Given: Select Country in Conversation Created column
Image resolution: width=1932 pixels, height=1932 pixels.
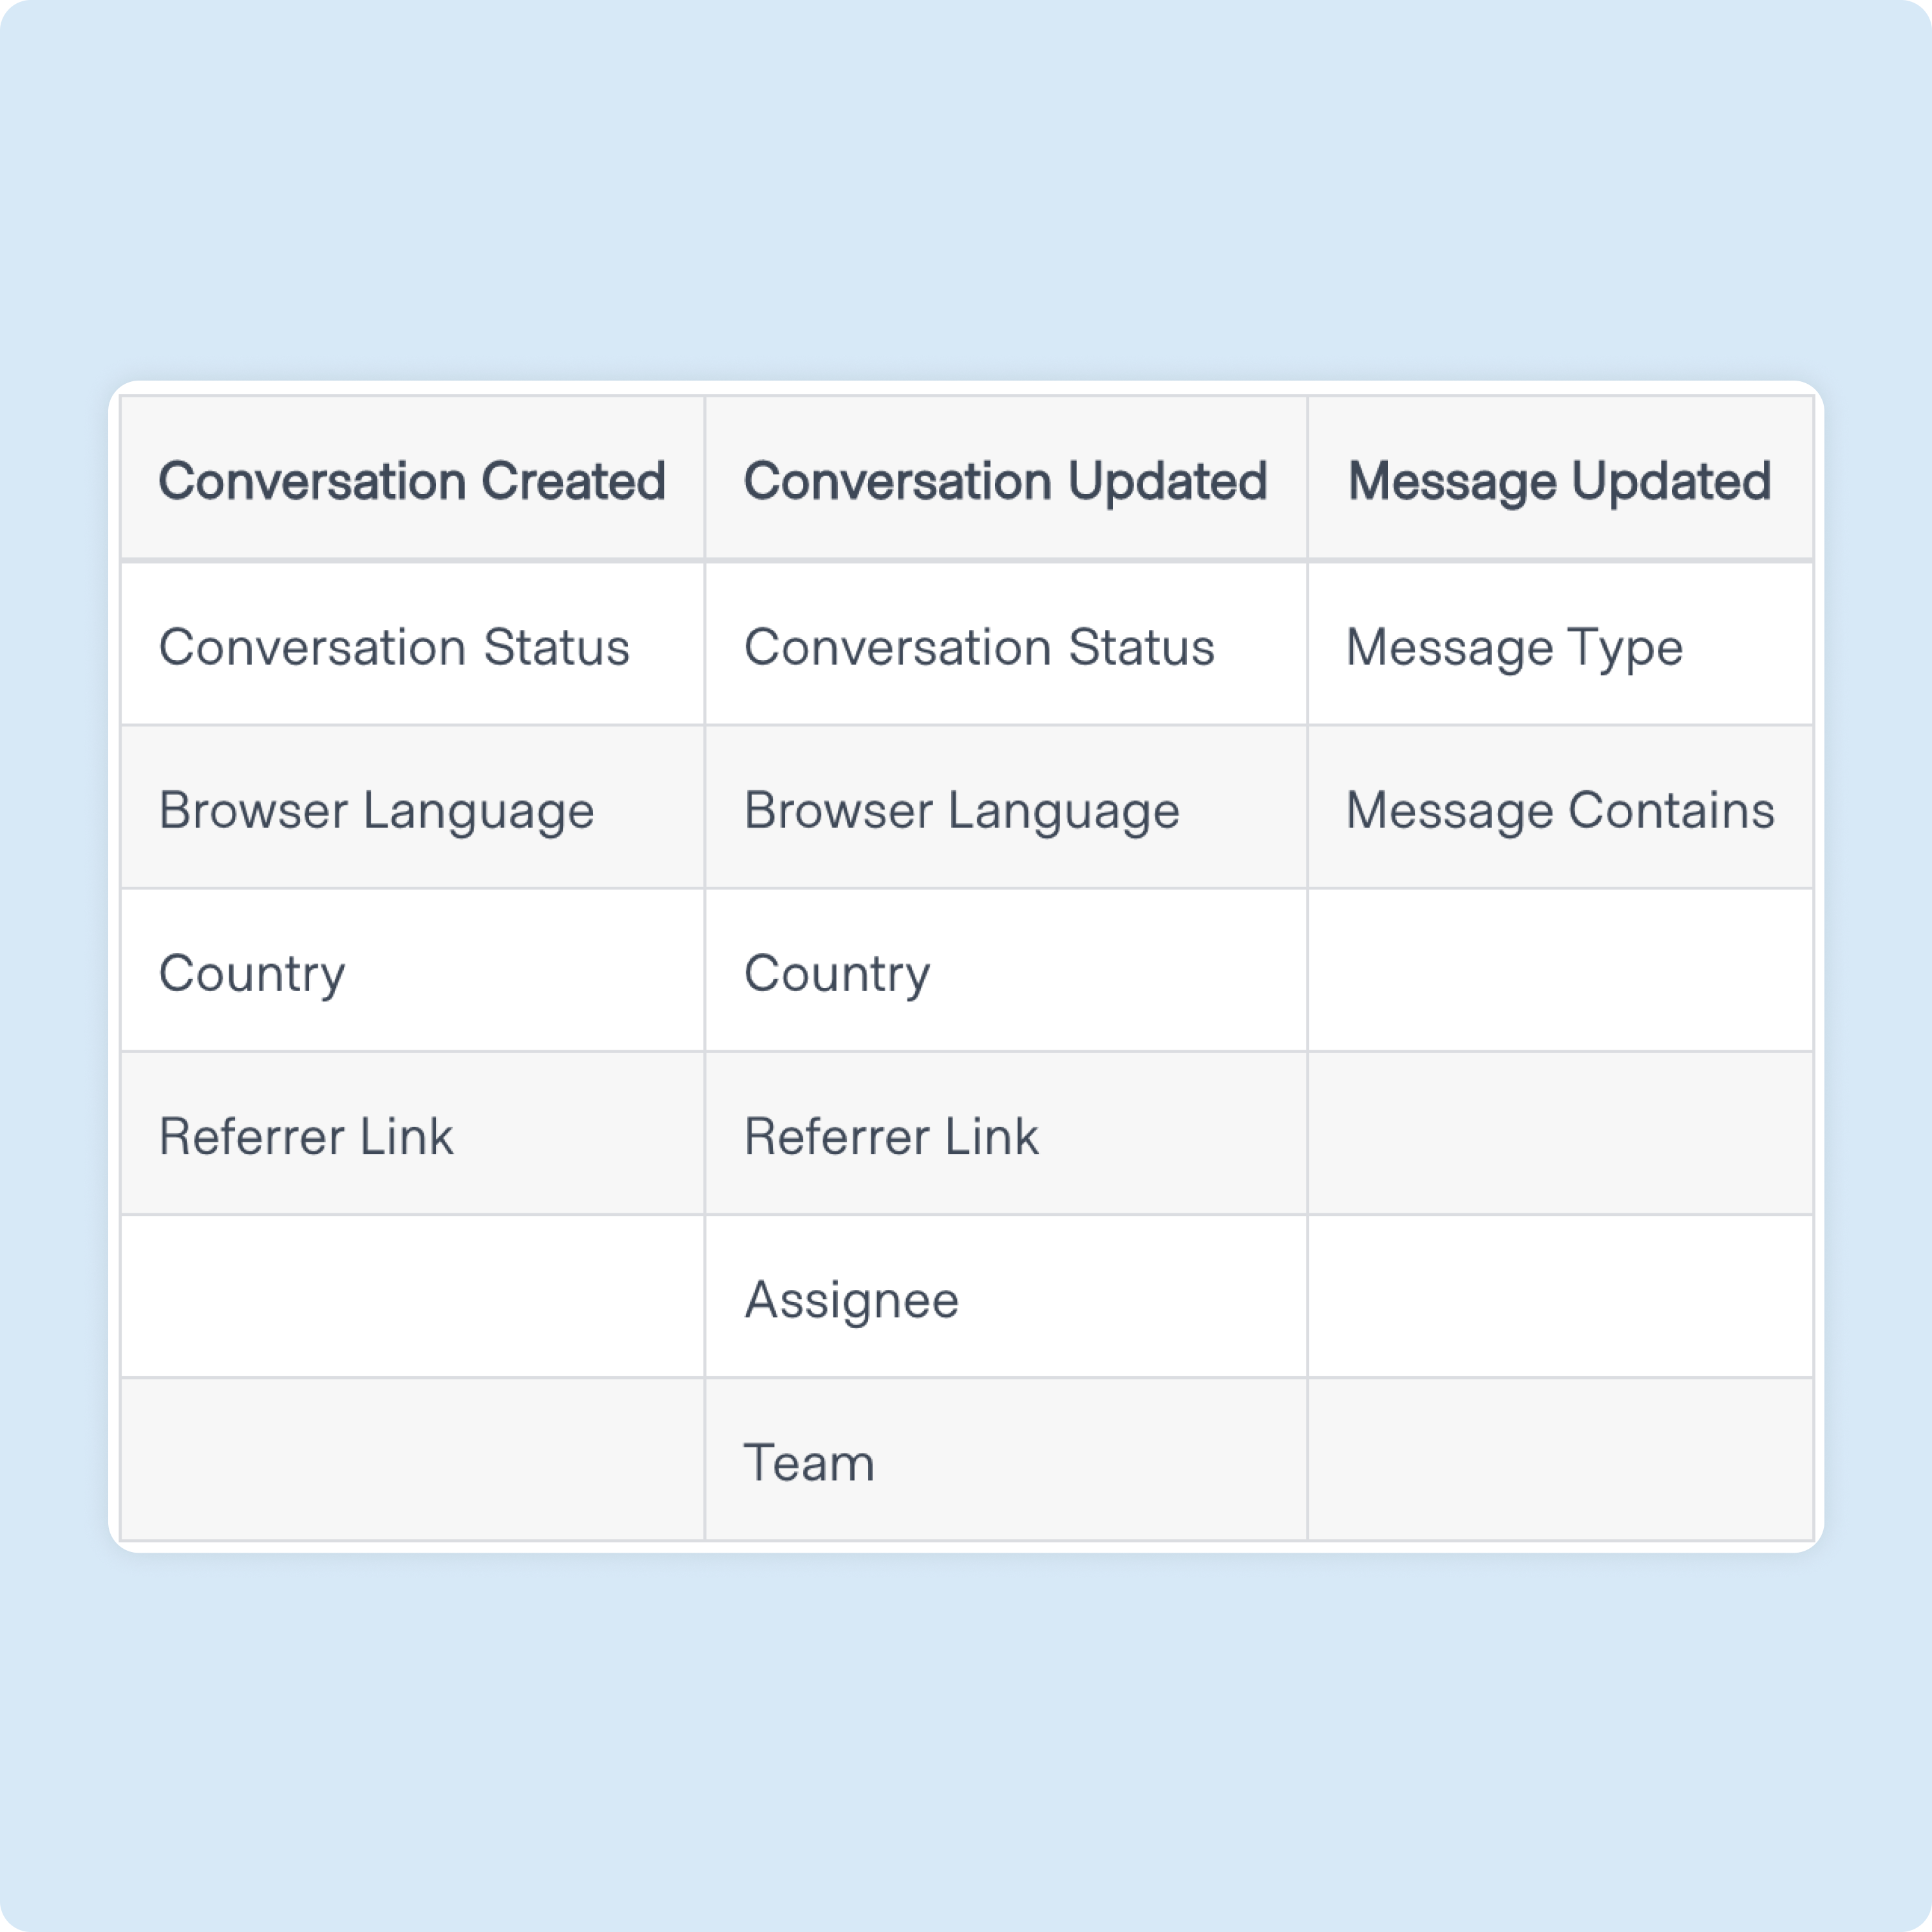Looking at the screenshot, I should [252, 973].
